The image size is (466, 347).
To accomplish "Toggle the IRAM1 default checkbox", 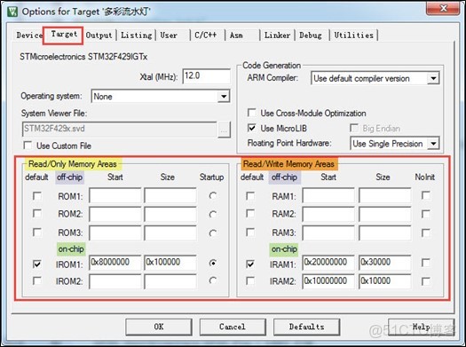I will tap(250, 264).
